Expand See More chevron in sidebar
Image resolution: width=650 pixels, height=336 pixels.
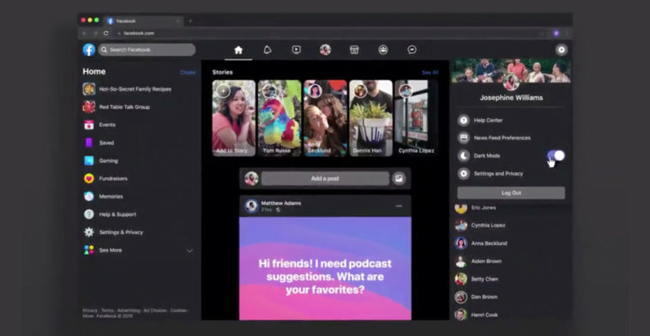click(x=190, y=250)
